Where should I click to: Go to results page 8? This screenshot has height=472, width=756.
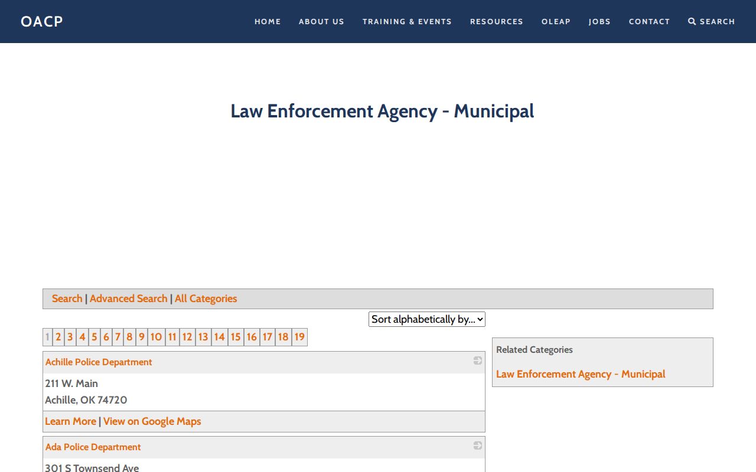click(129, 337)
